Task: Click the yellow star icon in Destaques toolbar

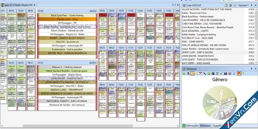Action: [x=196, y=73]
